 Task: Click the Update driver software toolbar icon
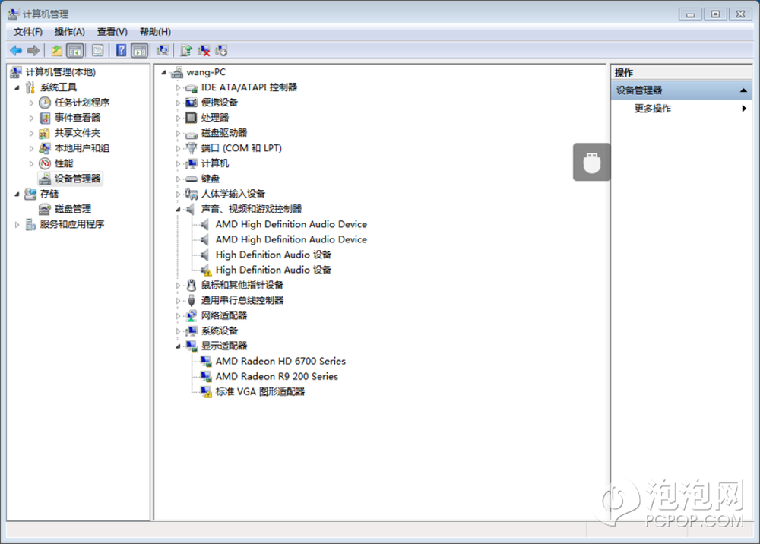186,51
